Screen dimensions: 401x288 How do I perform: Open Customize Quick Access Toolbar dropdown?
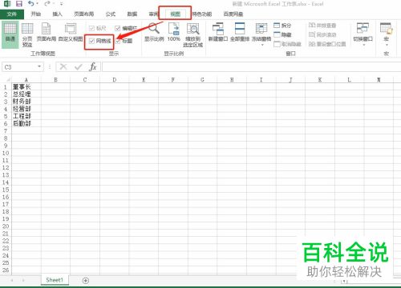click(62, 4)
